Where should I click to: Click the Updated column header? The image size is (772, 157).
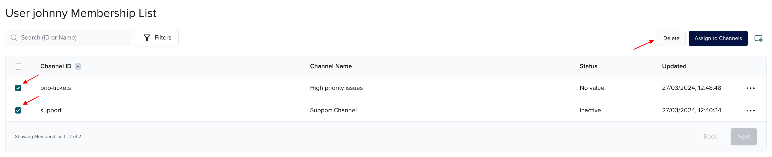(674, 66)
